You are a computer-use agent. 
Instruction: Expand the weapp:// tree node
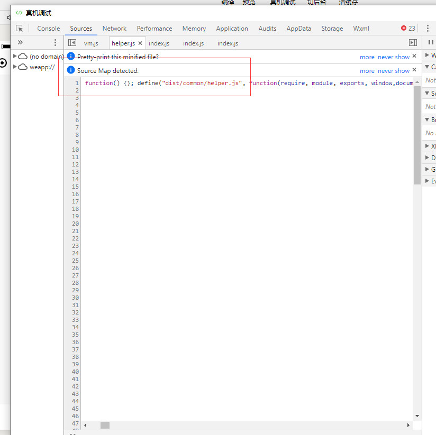[15, 67]
